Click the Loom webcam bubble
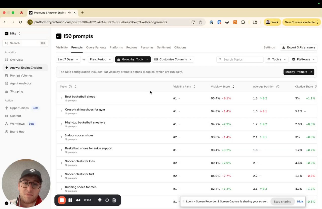Viewport: 322px width, 209px height. (26, 183)
